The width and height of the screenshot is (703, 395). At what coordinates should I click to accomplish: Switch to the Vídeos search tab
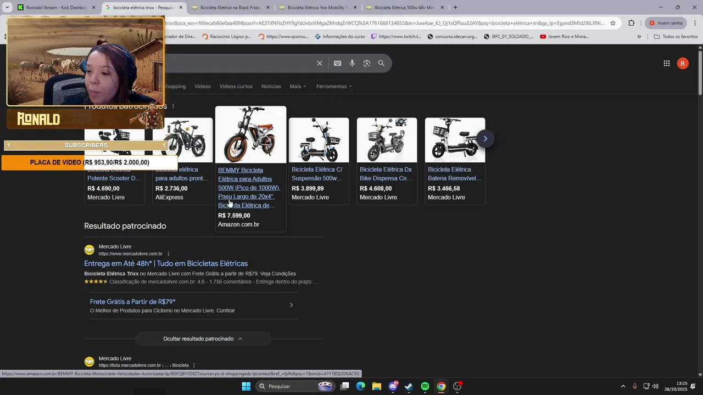click(202, 86)
